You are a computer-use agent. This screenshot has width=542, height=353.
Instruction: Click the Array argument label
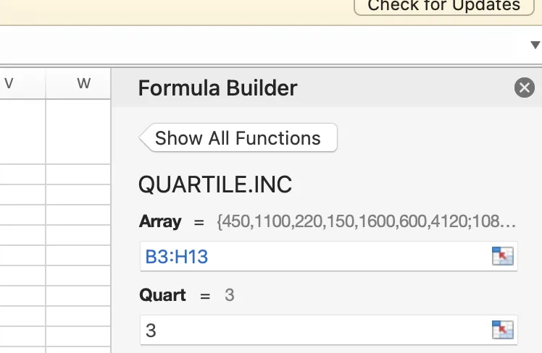coord(160,221)
